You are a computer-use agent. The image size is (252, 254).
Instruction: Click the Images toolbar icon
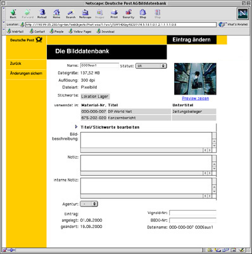click(x=99, y=14)
